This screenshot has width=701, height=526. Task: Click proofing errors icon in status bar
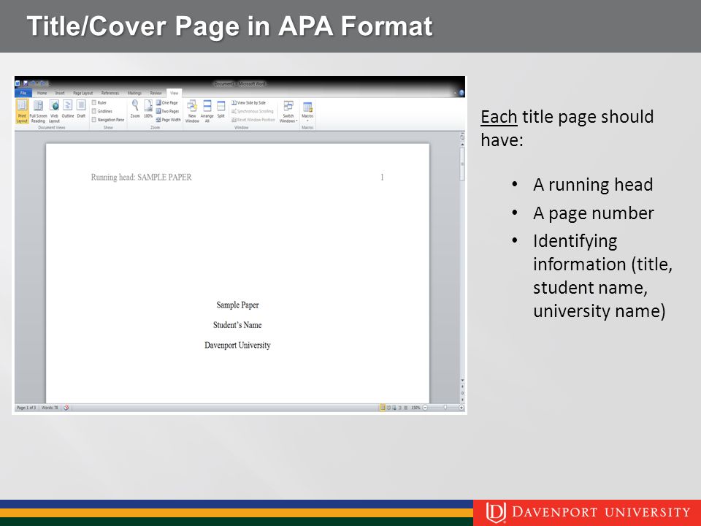point(66,408)
